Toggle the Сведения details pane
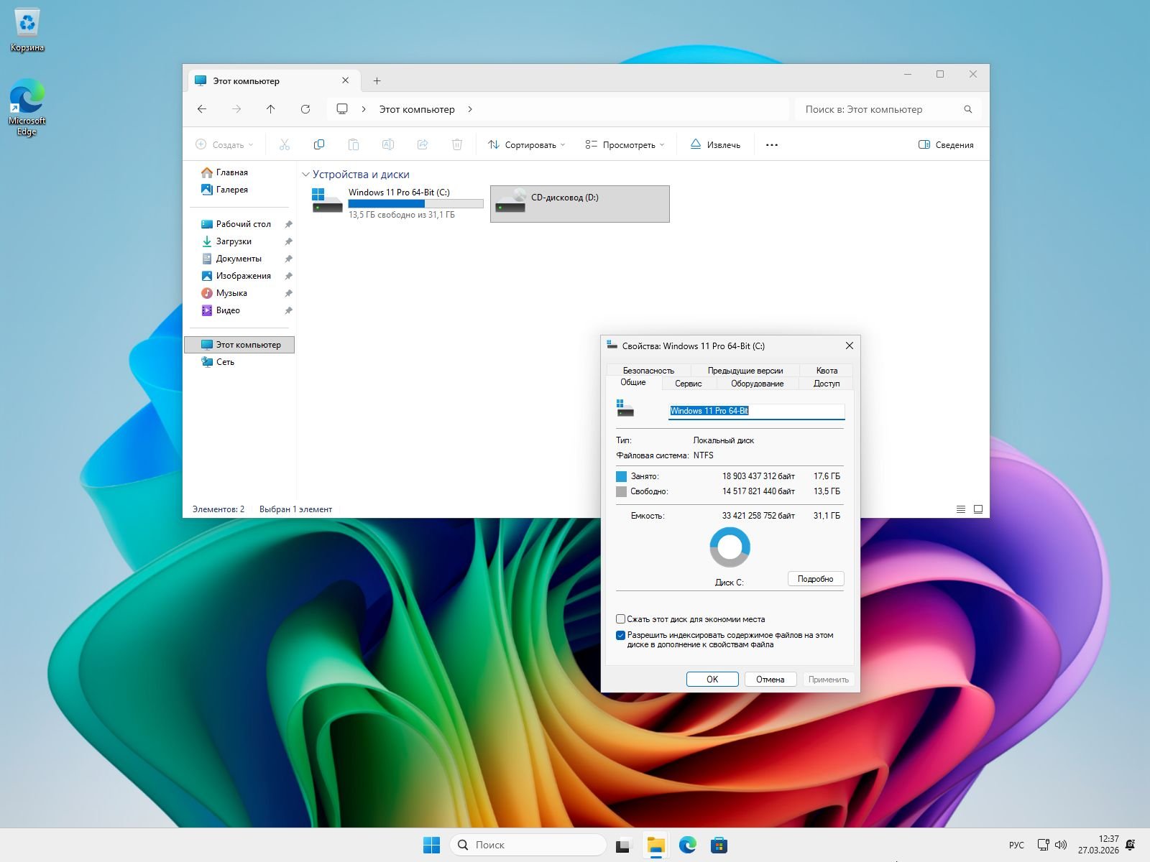 tap(946, 144)
